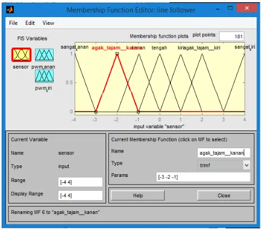Click the tengah triangle peak at 0
Viewport: 261px width, 230px height.
(x=160, y=54)
